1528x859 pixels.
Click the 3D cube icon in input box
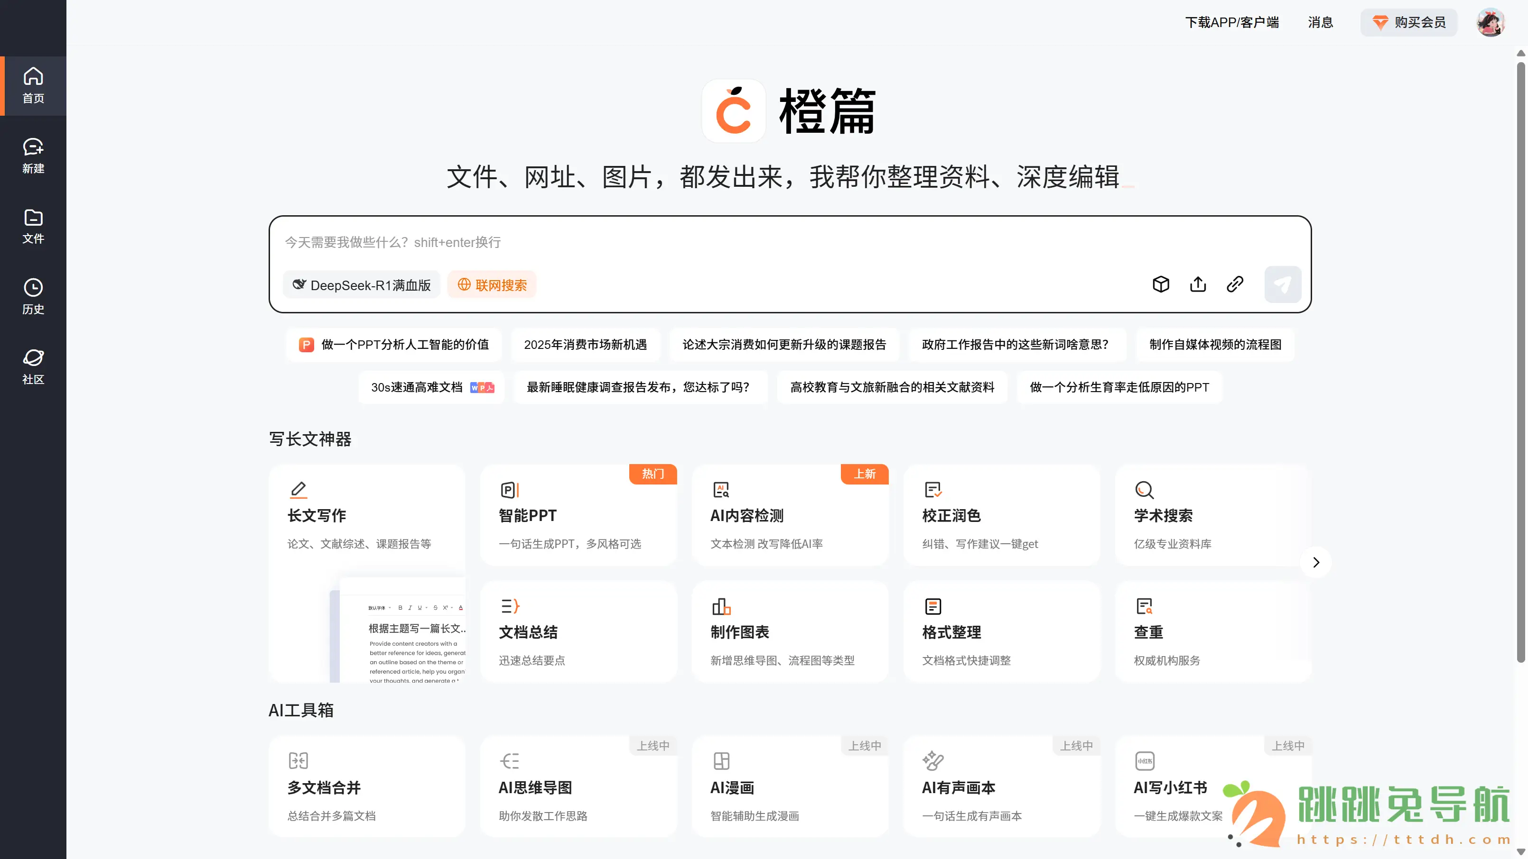click(1161, 284)
